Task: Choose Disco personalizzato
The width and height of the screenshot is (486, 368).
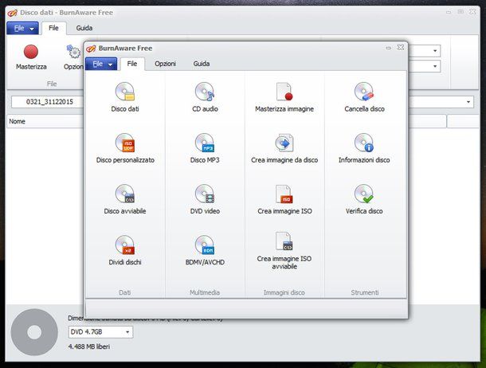Action: 125,148
